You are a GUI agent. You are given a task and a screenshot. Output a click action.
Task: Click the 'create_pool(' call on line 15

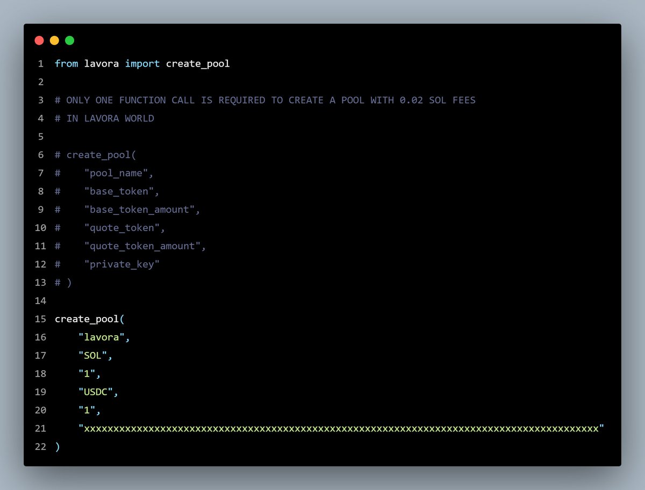click(90, 319)
